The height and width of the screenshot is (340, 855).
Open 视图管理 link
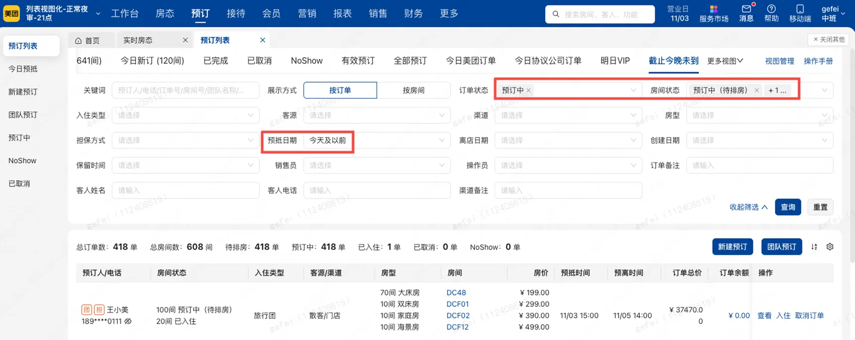coord(780,61)
